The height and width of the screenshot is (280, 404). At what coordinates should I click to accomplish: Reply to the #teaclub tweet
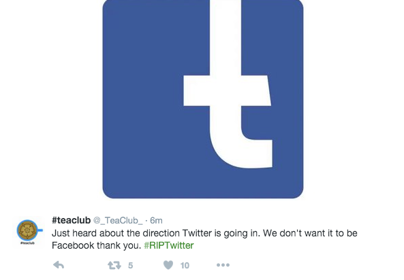[x=59, y=265]
